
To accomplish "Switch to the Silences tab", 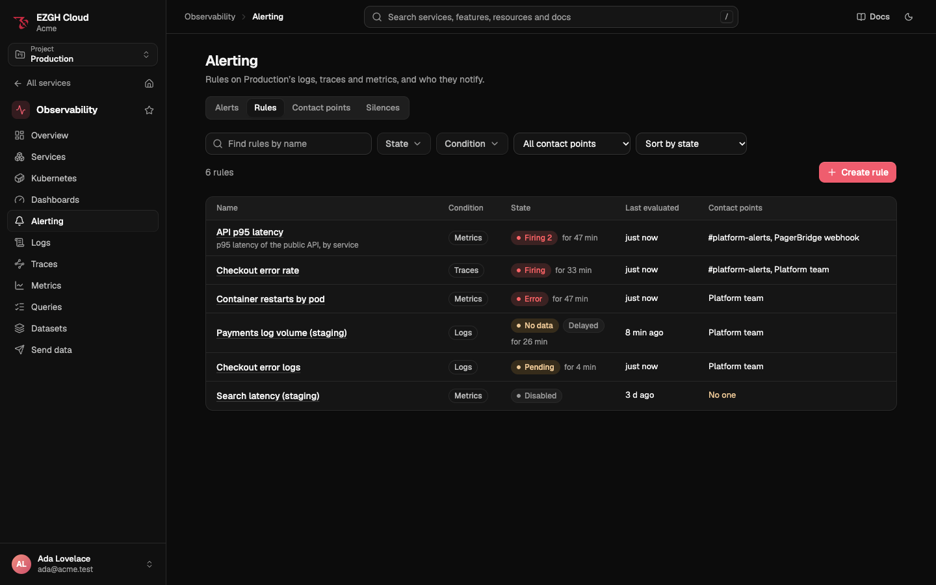I will 383,108.
